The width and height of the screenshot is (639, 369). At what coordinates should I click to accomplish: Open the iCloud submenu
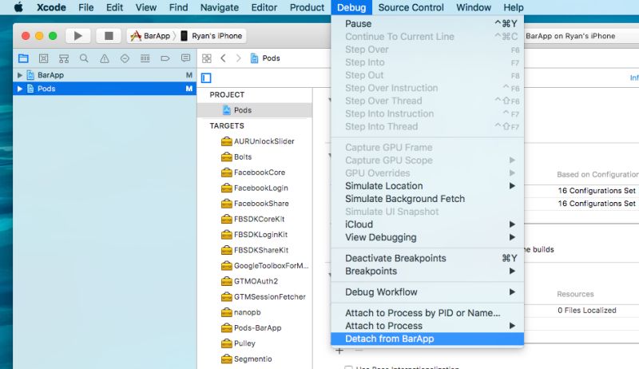(x=427, y=224)
